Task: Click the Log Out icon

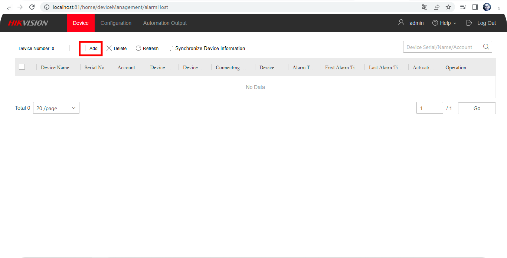Action: 469,23
